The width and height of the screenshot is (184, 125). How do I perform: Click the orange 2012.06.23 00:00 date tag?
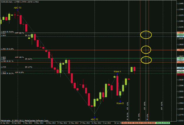coord(149,123)
